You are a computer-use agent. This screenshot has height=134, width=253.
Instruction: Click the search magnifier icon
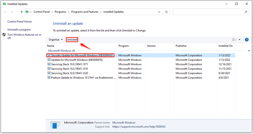(246, 12)
